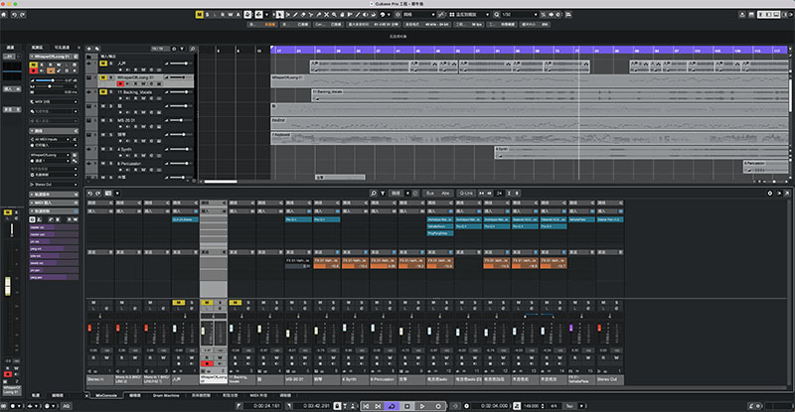
Task: Switch to MixConsole lower zone tab
Action: (106, 395)
